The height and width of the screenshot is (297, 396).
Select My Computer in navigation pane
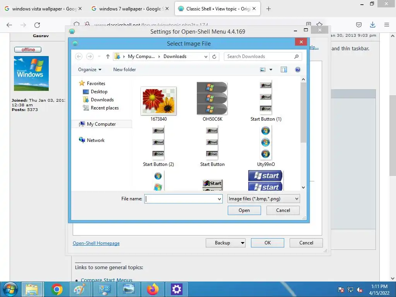click(x=101, y=124)
